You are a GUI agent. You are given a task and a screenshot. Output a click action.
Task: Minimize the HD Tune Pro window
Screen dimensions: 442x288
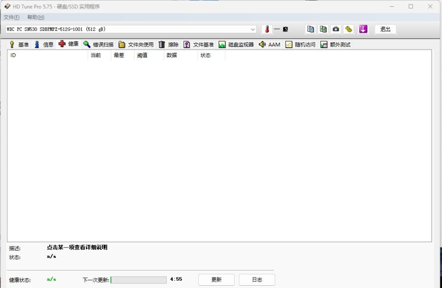392,6
